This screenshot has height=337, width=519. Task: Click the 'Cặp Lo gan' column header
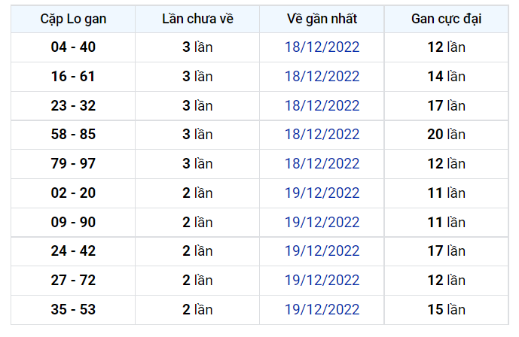pyautogui.click(x=73, y=19)
